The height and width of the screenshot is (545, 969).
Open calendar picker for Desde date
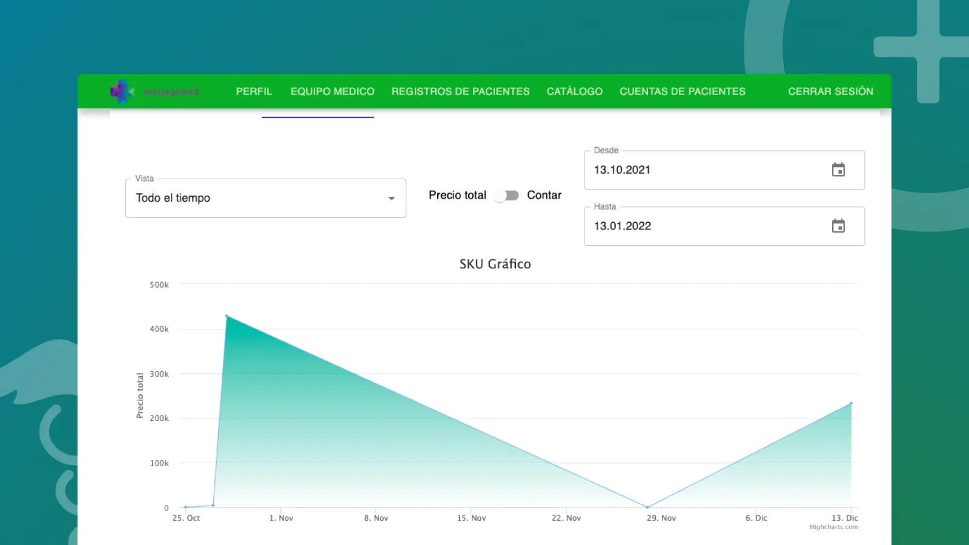click(838, 170)
